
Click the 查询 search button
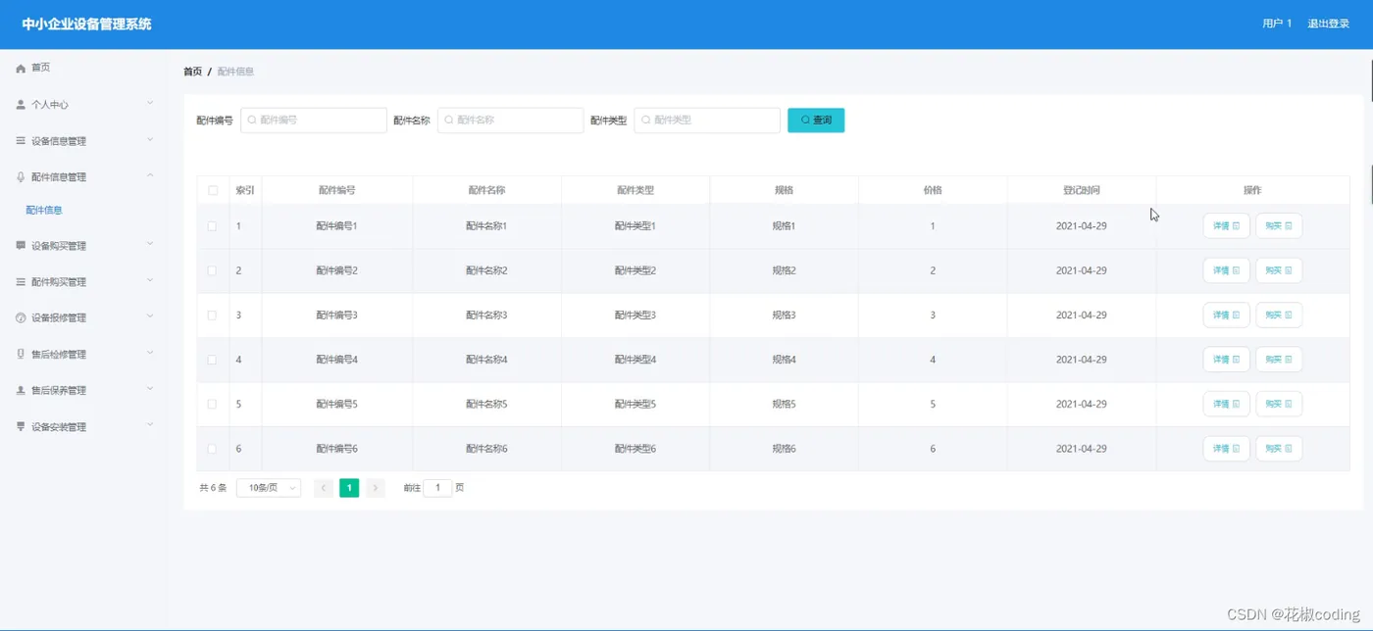[x=816, y=121]
